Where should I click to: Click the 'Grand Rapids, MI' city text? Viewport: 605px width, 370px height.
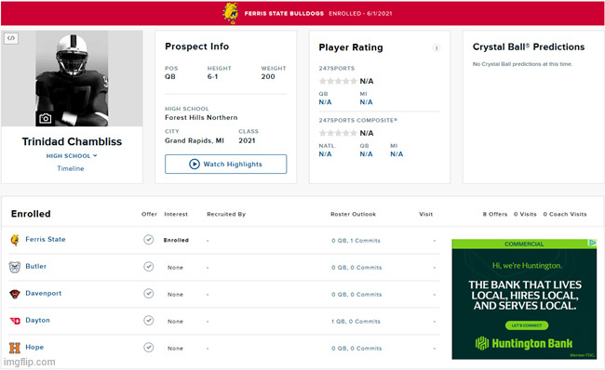tap(195, 140)
